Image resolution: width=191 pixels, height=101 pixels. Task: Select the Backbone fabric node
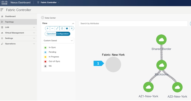coord(162,65)
